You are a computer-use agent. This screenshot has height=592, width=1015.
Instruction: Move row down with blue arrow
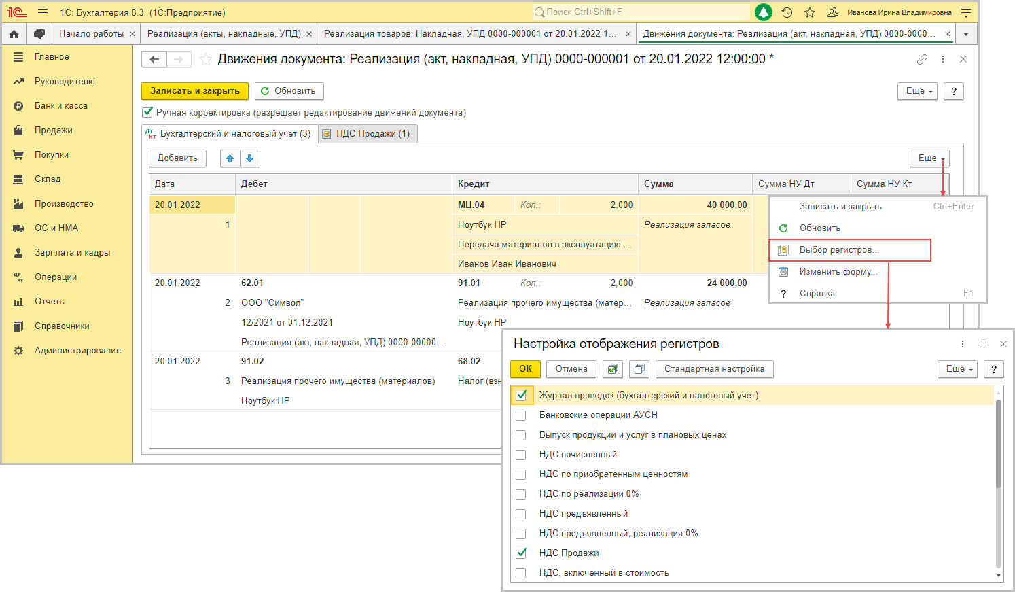coord(249,158)
